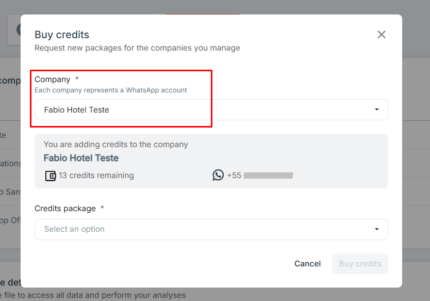The height and width of the screenshot is (301, 430).
Task: Click the 'Request new packages' subtitle text
Action: coord(137,48)
